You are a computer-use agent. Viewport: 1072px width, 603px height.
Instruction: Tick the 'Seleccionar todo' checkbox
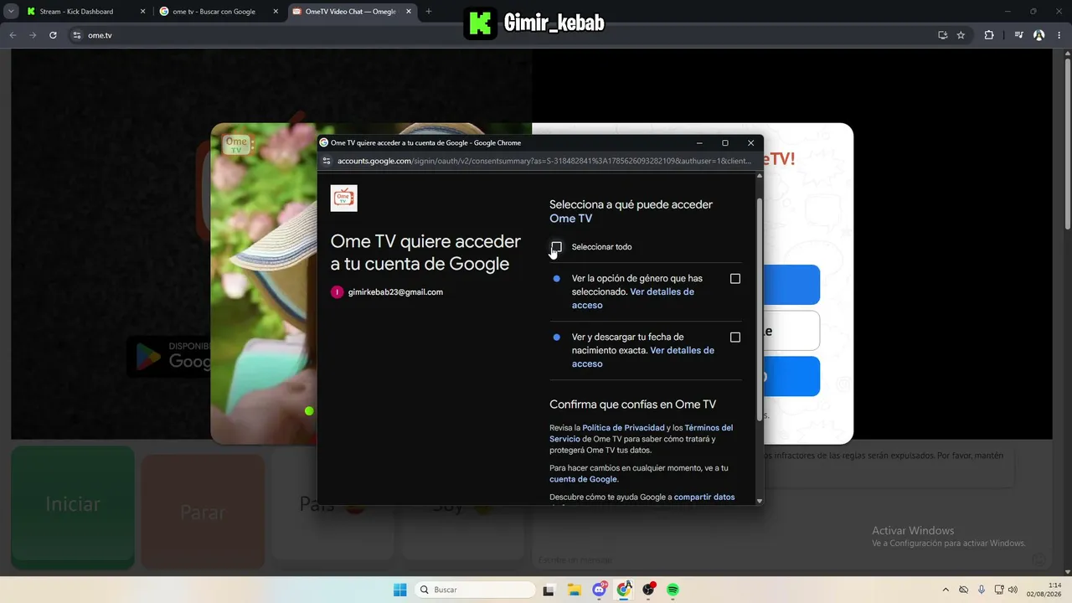[x=557, y=247]
